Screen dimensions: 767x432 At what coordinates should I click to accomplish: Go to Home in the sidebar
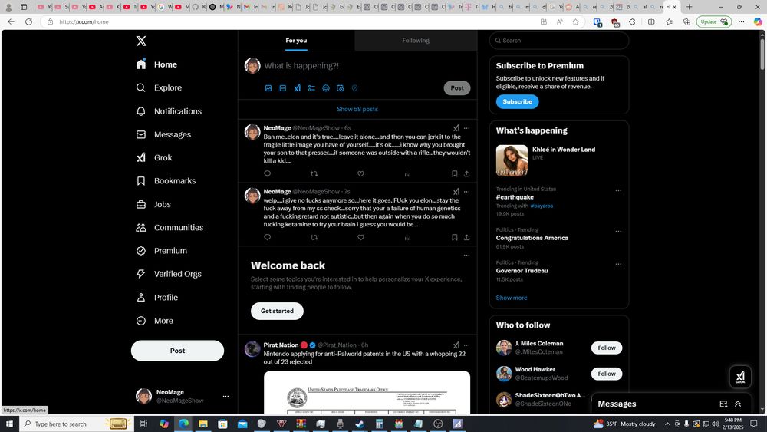click(157, 64)
